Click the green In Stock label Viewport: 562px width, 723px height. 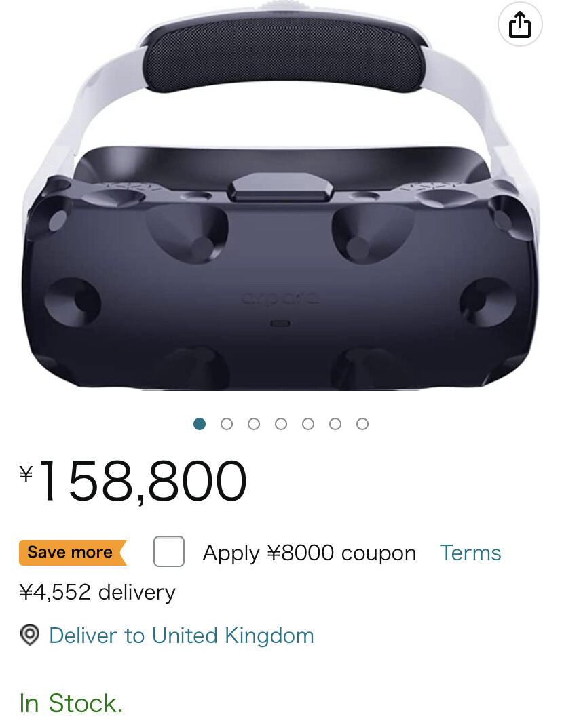tap(71, 703)
